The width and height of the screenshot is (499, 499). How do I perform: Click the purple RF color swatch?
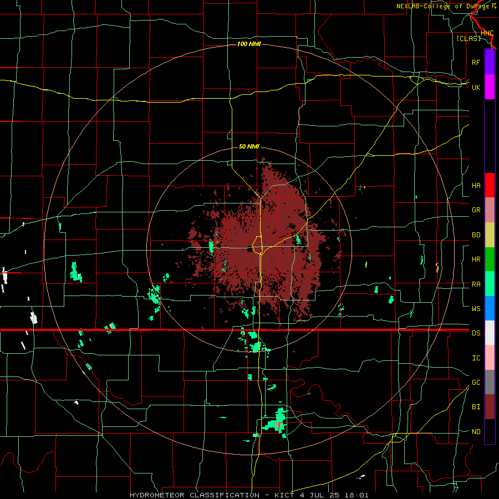coord(490,62)
